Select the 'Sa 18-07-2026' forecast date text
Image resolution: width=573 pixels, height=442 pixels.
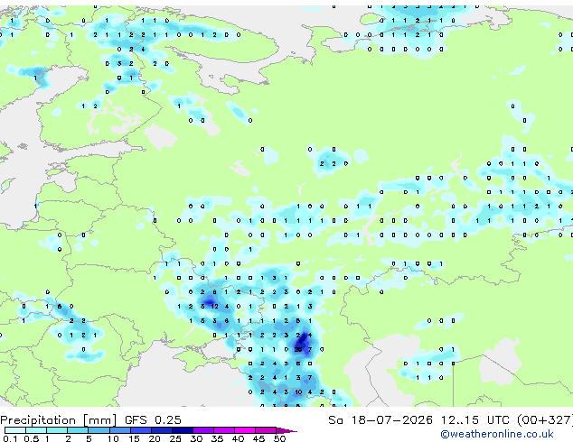click(x=380, y=420)
